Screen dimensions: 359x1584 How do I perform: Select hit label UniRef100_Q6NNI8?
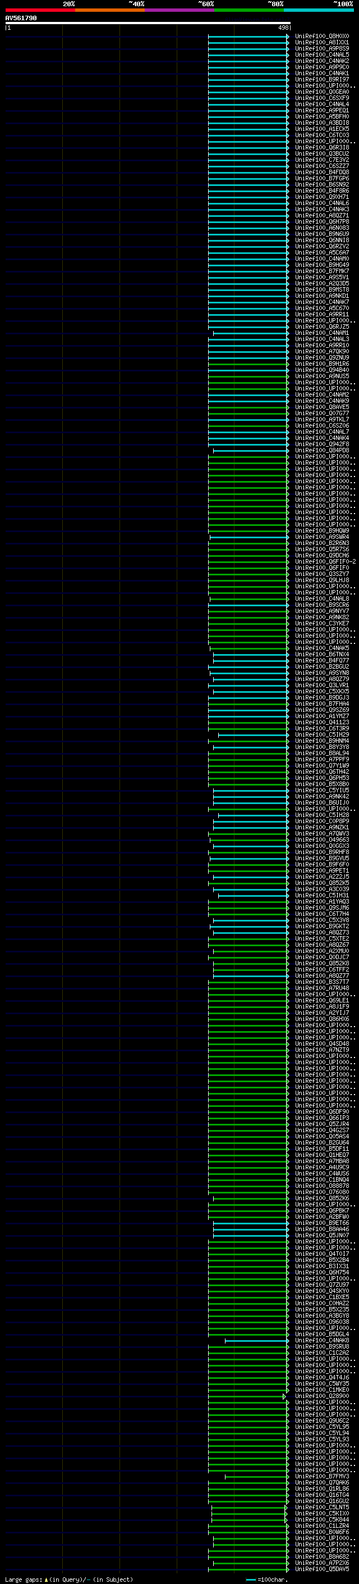coord(321,240)
